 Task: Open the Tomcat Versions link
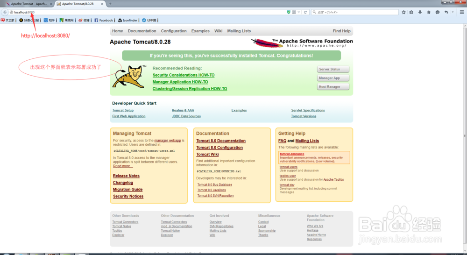pos(304,116)
